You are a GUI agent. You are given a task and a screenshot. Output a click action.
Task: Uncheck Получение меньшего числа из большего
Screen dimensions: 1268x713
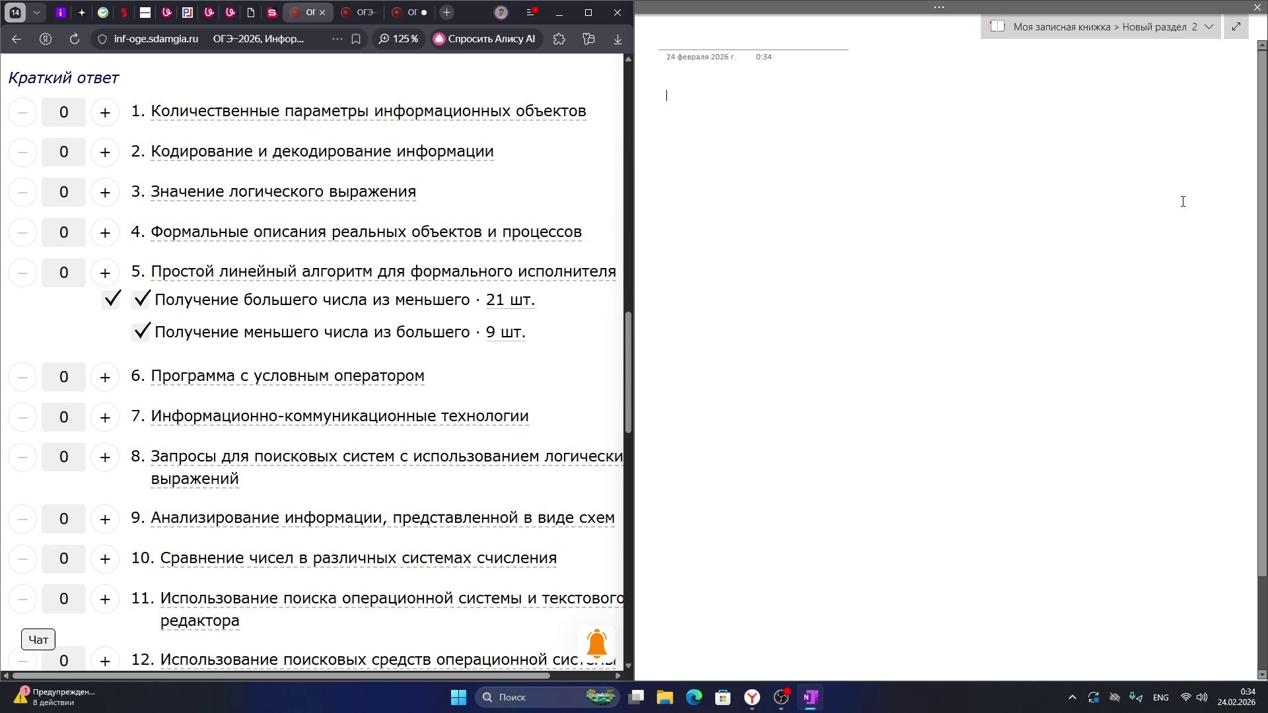141,331
